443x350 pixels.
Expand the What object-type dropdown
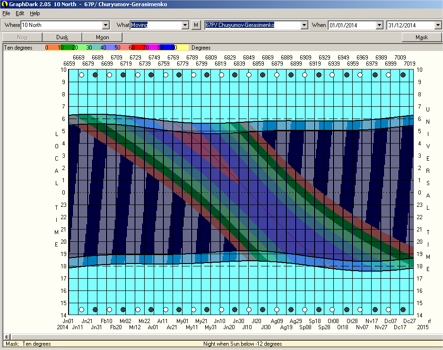pyautogui.click(x=185, y=25)
